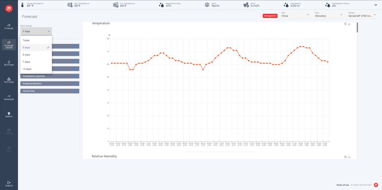
Task: Disable the Precipitation Quantity checkbox
Action: coord(75,76)
